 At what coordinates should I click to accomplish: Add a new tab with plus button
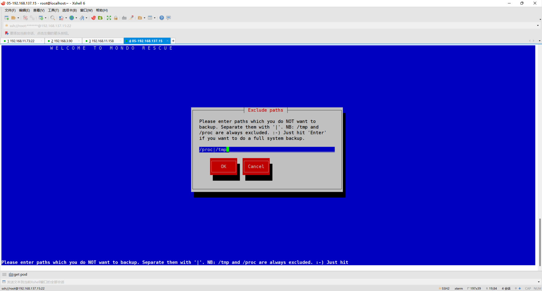click(173, 41)
